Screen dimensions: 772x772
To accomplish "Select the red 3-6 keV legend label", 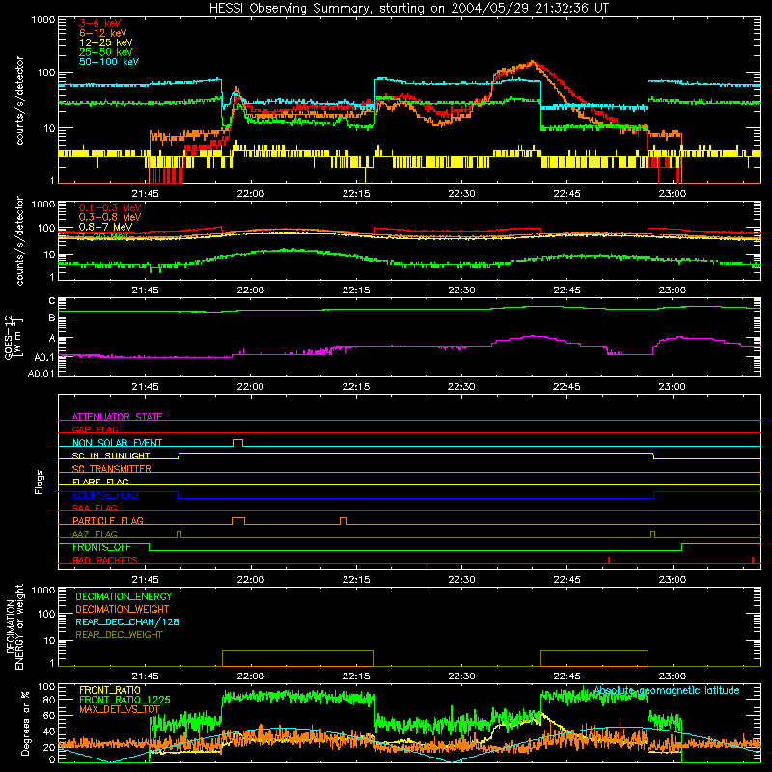I will [x=100, y=23].
